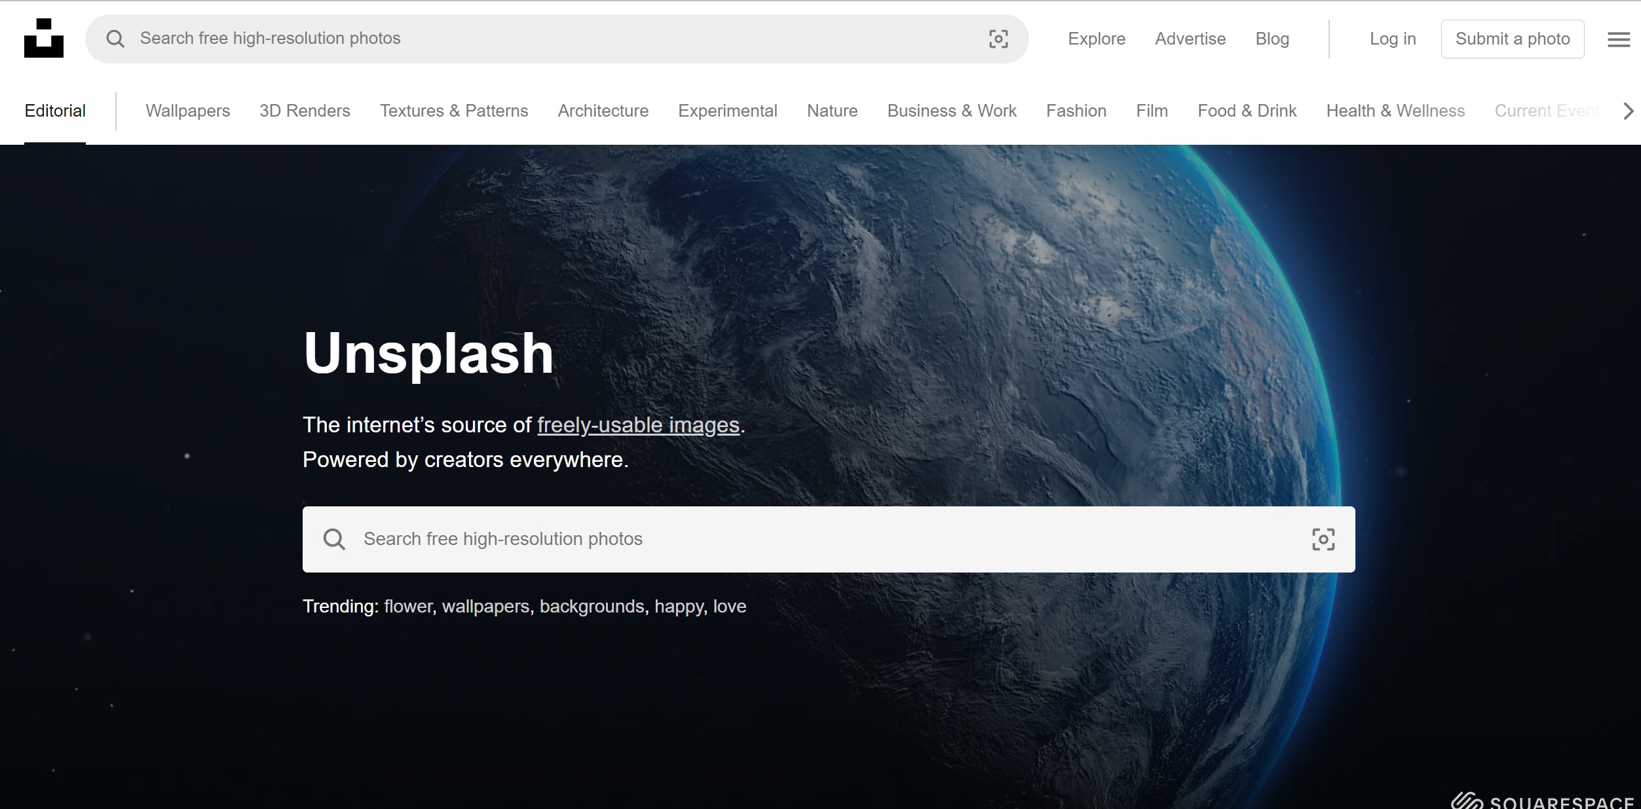Click the Unsplash logo icon
This screenshot has height=809, width=1641.
click(x=44, y=38)
